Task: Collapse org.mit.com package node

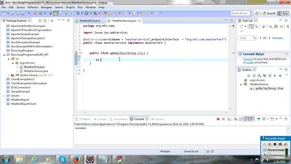Action: 13,63
